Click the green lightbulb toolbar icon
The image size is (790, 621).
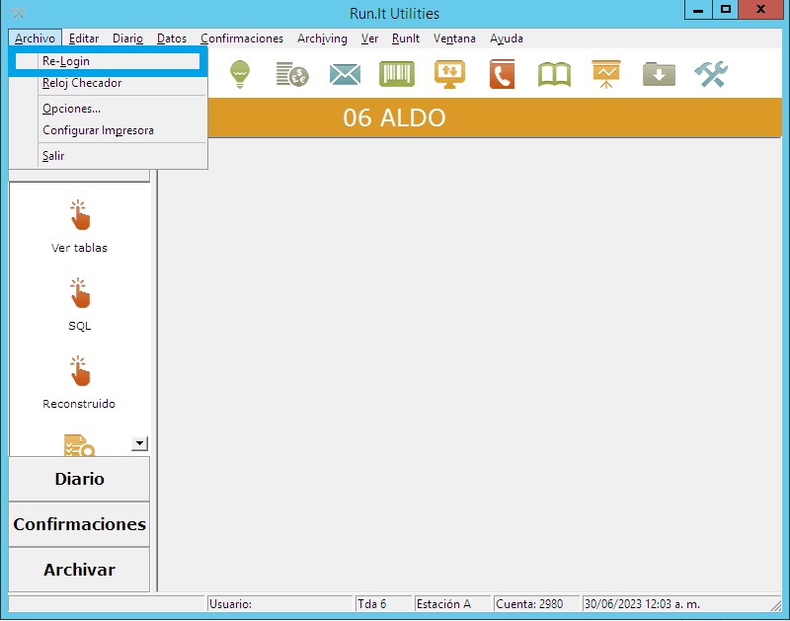tap(240, 74)
